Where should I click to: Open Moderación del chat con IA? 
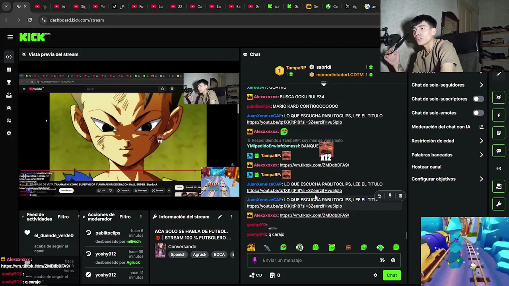(447, 127)
